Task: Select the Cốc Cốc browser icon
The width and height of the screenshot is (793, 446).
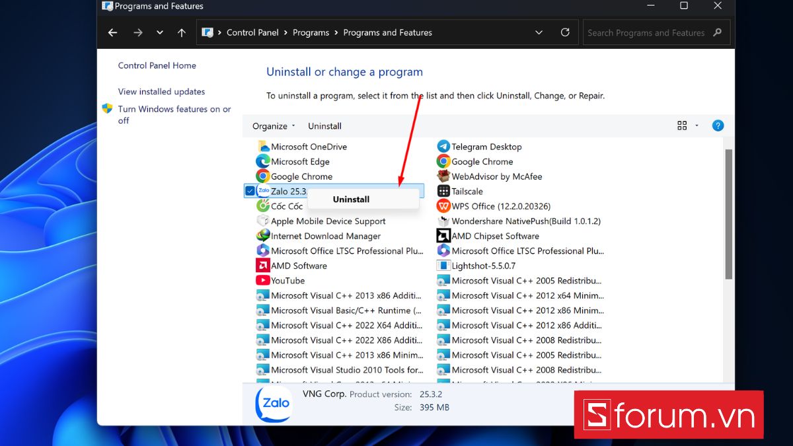Action: point(263,206)
